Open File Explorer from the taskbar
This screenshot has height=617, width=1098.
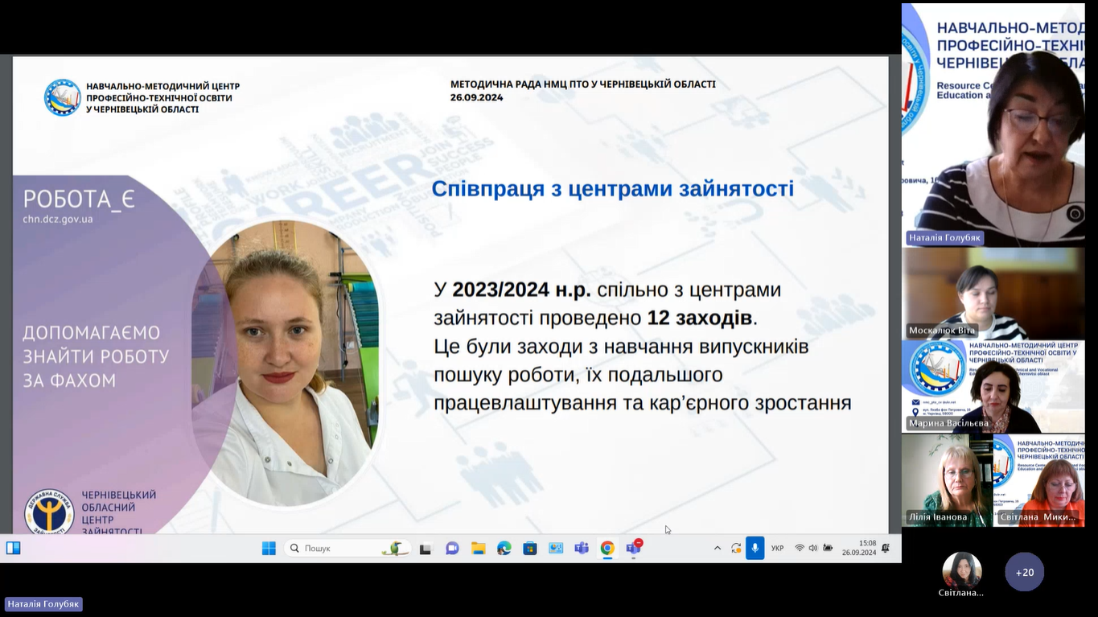[478, 548]
